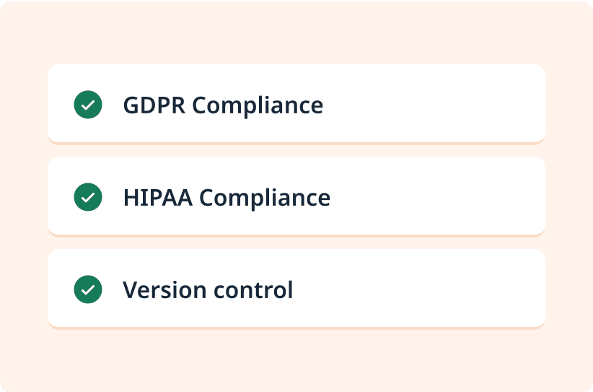Image resolution: width=593 pixels, height=392 pixels.
Task: Click the word Compliance in GDPR row
Action: click(258, 105)
